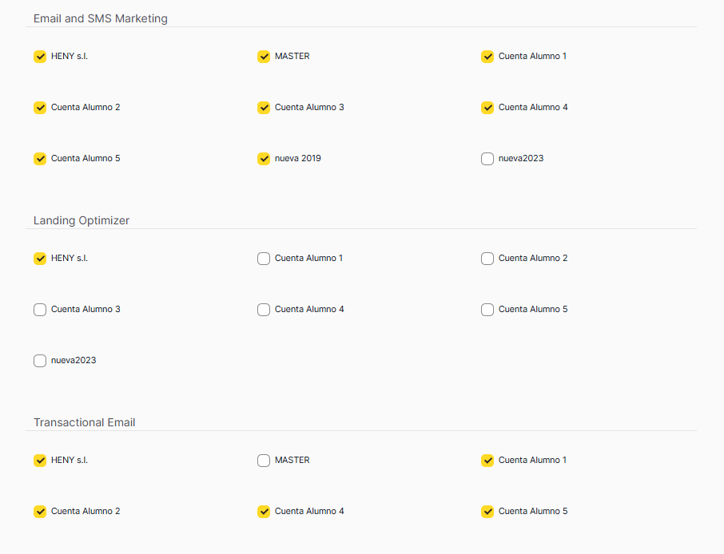Uncheck HENY s.l. under Landing Optimizer
The height and width of the screenshot is (554, 724).
click(x=40, y=259)
